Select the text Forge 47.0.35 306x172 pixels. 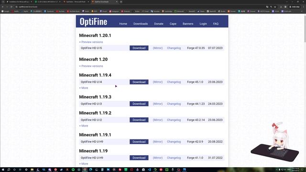(196, 48)
